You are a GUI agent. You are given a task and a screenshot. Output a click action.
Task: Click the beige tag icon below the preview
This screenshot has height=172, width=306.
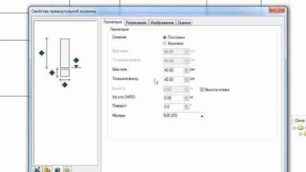pyautogui.click(x=67, y=170)
